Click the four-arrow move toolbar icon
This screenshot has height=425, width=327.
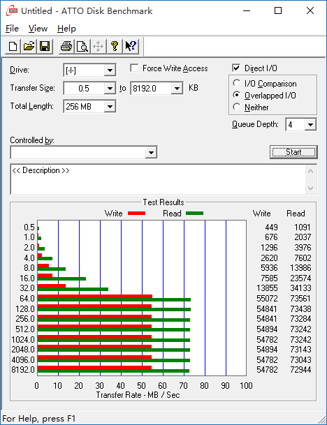[x=99, y=46]
